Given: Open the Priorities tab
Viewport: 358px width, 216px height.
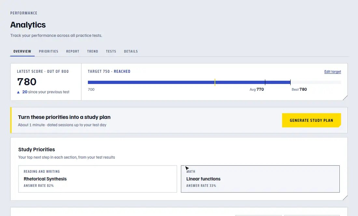Looking at the screenshot, I should pos(48,51).
